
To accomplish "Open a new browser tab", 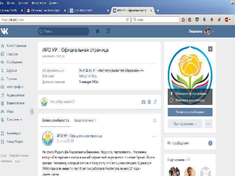I will pyautogui.click(x=158, y=10).
